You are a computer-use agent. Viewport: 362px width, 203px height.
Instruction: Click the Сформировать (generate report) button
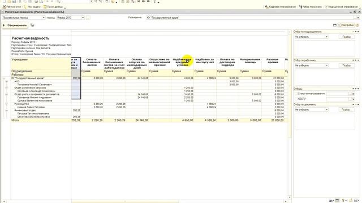click(x=15, y=25)
